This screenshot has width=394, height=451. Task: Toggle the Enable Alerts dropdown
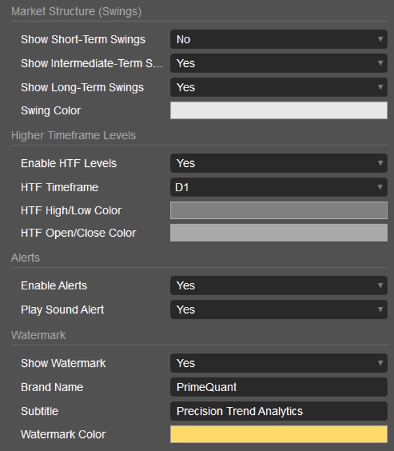[x=278, y=285]
